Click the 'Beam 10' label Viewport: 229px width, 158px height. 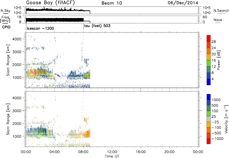click(112, 3)
